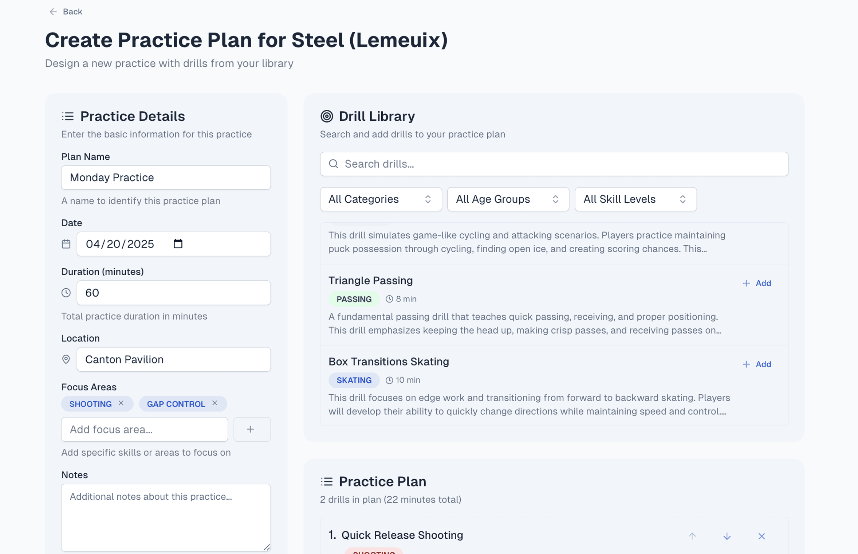Expand the All Skill Levels dropdown
Screen dimensions: 858x554
click(635, 199)
